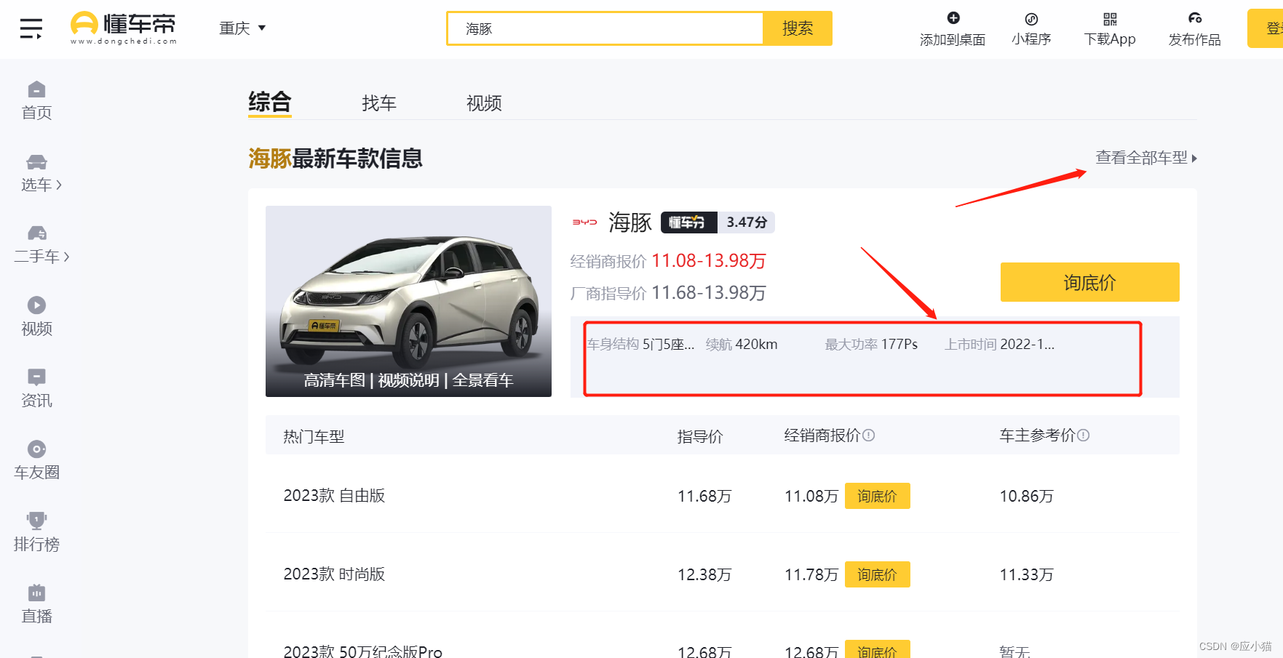This screenshot has height=658, width=1283.
Task: Select the 综合 tab
Action: pyautogui.click(x=269, y=102)
